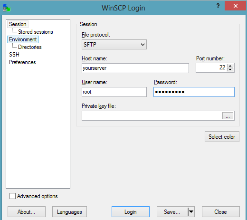Screen dimensions: 247x220
Task: Click the Languages button
Action: [x=69, y=212]
